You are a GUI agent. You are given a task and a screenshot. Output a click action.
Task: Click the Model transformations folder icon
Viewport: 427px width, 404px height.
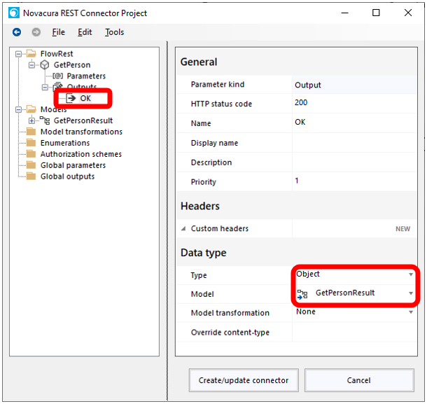[31, 132]
